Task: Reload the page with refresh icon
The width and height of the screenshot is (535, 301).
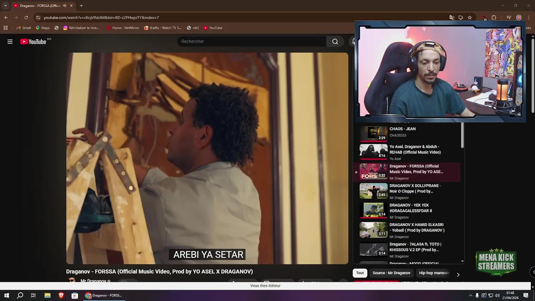Action: pyautogui.click(x=26, y=18)
